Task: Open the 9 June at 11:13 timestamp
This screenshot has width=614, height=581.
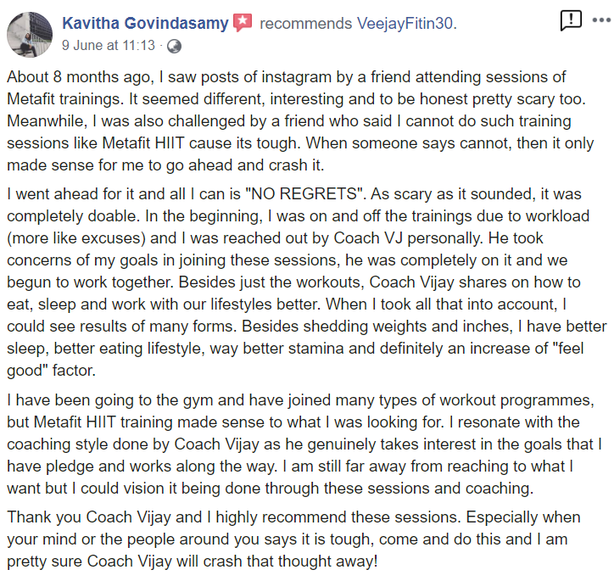Action: 109,46
